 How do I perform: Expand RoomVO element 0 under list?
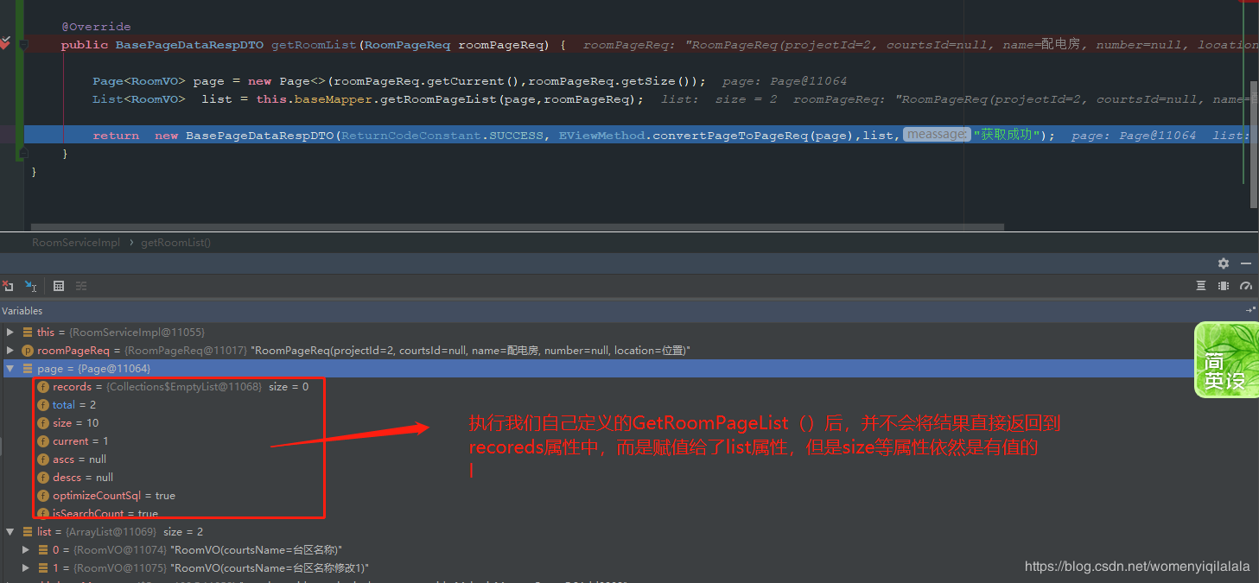coord(25,549)
